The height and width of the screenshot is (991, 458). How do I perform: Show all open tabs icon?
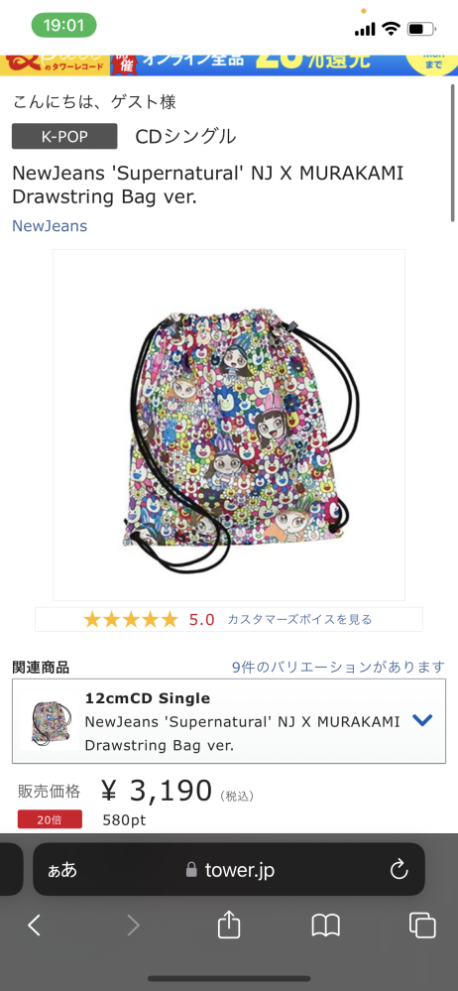pos(422,926)
